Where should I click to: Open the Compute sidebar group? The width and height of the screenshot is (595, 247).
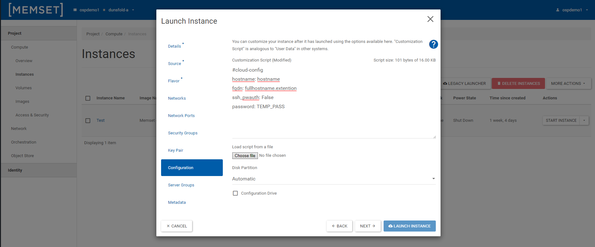point(20,47)
